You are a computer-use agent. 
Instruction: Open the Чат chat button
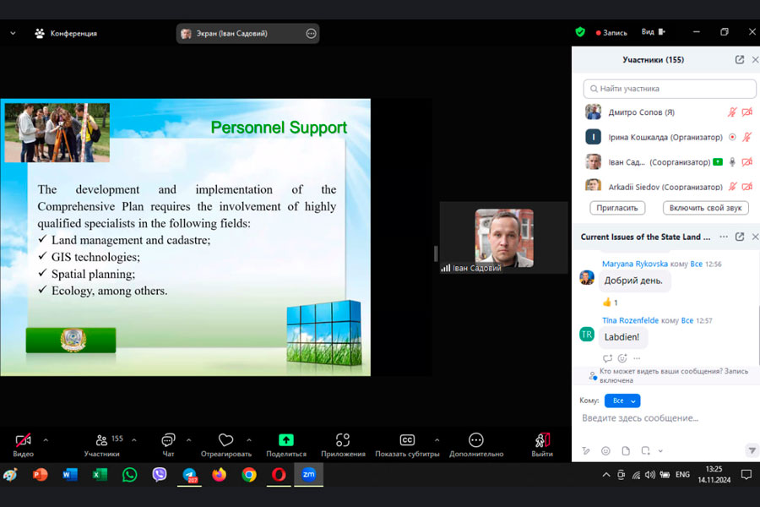[168, 444]
